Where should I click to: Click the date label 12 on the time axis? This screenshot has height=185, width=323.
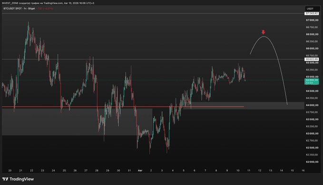coord(260,170)
